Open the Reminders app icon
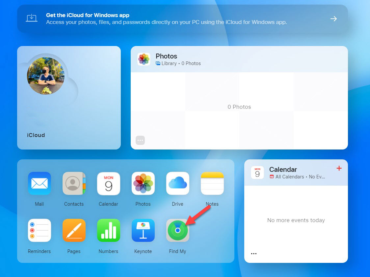This screenshot has height=277, width=370. 40,230
